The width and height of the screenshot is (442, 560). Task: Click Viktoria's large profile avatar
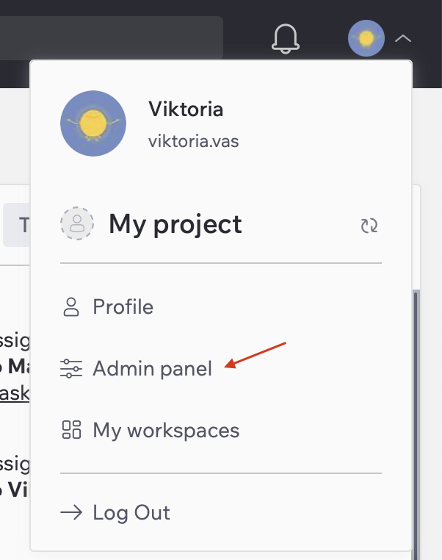click(93, 123)
